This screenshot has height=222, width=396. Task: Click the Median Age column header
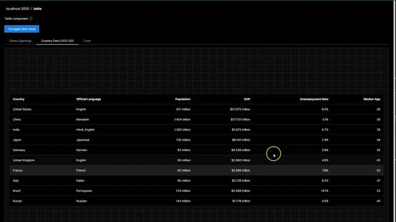point(372,99)
